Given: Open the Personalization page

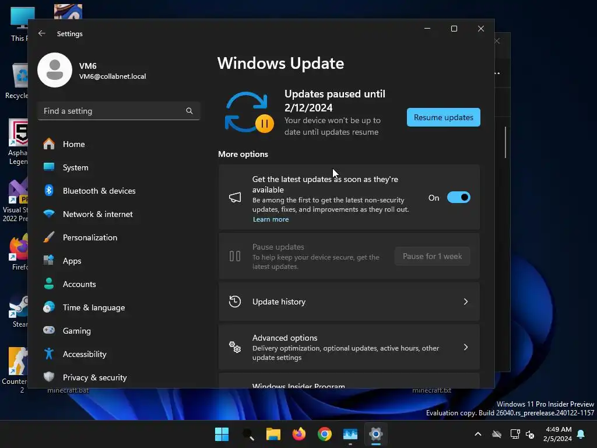Looking at the screenshot, I should click(x=90, y=237).
